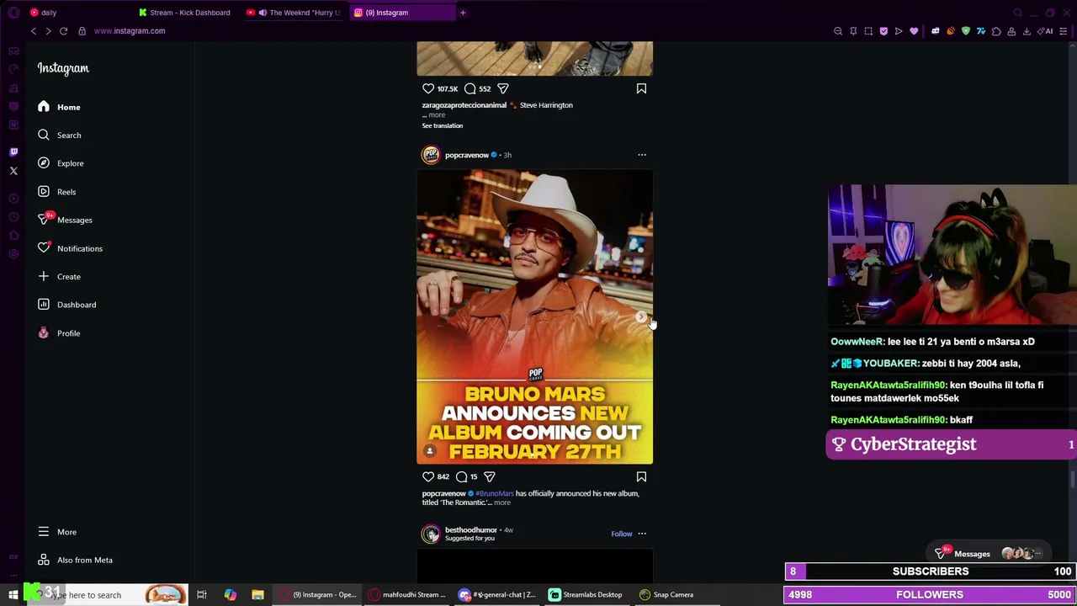Click the heart bookmark icon in toolbar
This screenshot has height=606, width=1077.
coord(914,31)
